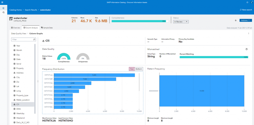This screenshot has height=125, width=254.
Task: Go back to Catalog Home breadcrumb
Action: (16, 10)
